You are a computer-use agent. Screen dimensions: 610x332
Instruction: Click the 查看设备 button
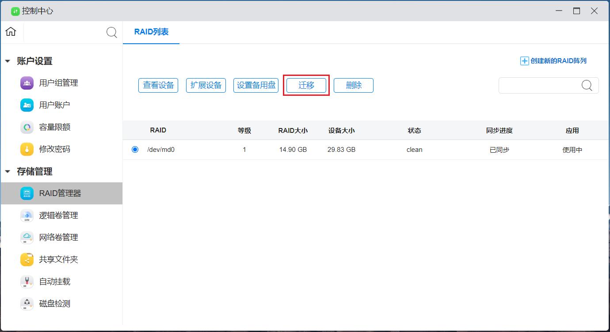pyautogui.click(x=158, y=85)
